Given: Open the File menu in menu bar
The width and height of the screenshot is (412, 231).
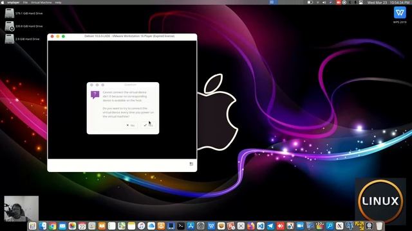Looking at the screenshot, I should point(25,3).
